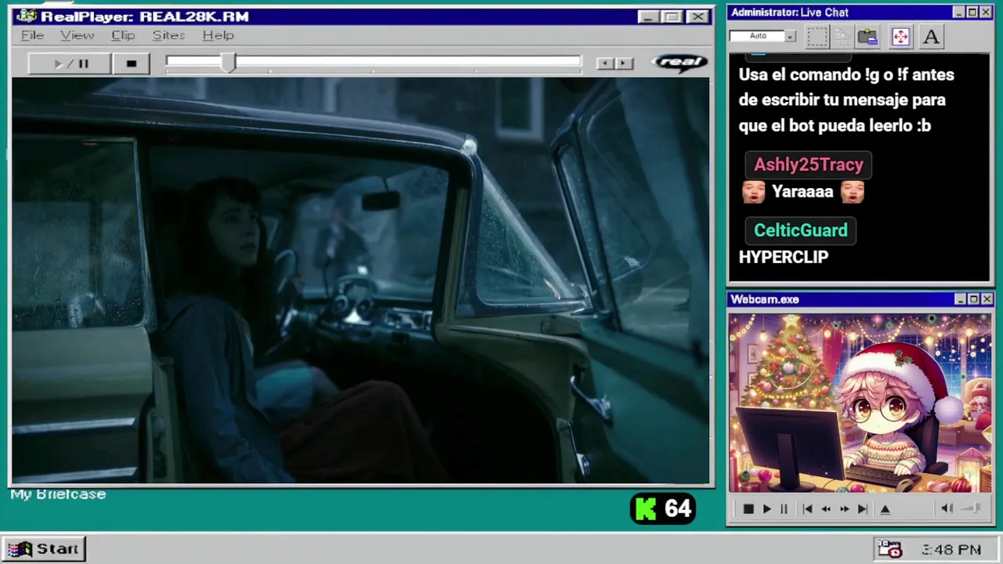Click the webcam avatar image in Webcam.exe
The width and height of the screenshot is (1003, 564).
[860, 403]
